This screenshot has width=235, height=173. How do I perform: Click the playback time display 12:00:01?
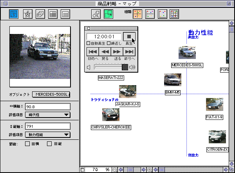(x=104, y=37)
